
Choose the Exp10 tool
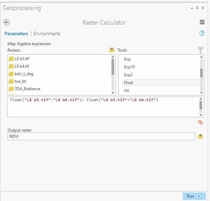(130, 67)
